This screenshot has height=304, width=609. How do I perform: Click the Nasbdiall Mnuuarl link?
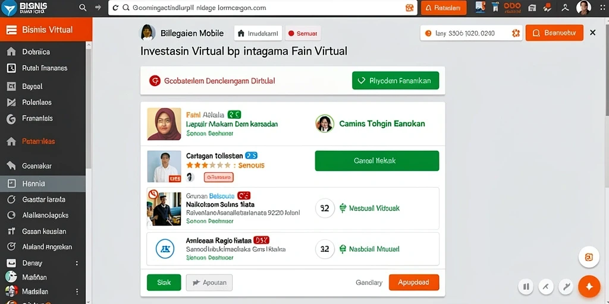pos(375,249)
